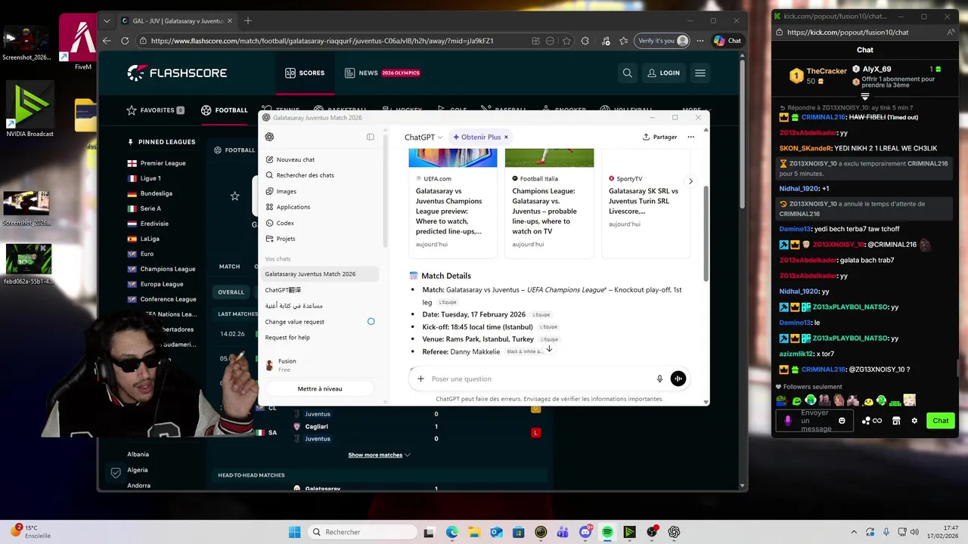Screen dimensions: 968x544
Task: Open Copilot Chat in browser toolbar
Action: coord(727,41)
